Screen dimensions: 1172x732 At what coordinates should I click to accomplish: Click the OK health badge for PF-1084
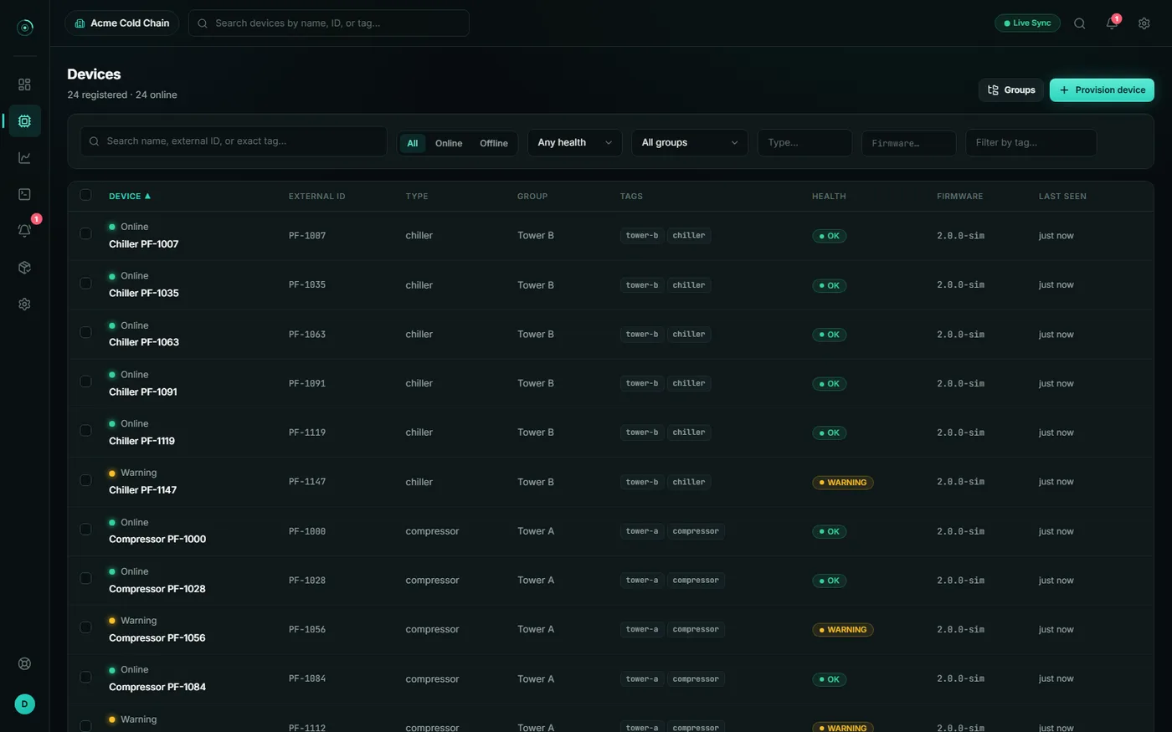829,679
